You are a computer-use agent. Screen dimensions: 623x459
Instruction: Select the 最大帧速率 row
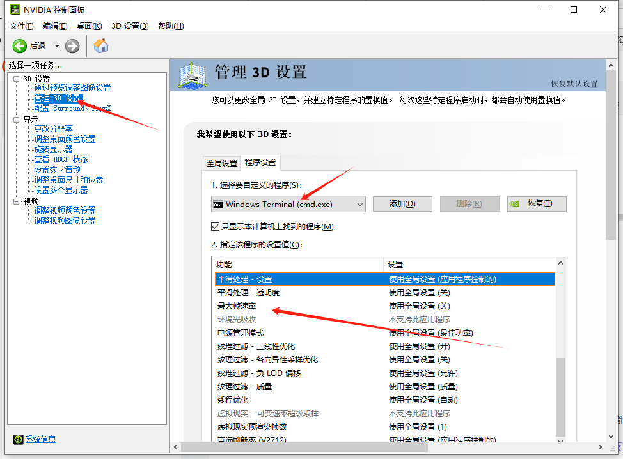(x=384, y=306)
